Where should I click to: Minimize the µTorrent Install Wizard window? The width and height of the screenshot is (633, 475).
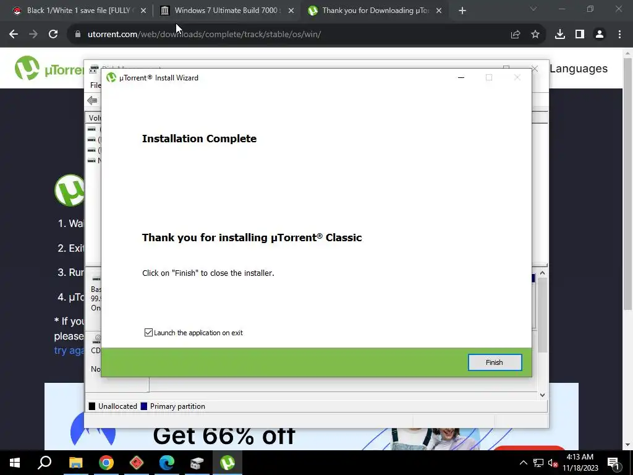coord(461,77)
